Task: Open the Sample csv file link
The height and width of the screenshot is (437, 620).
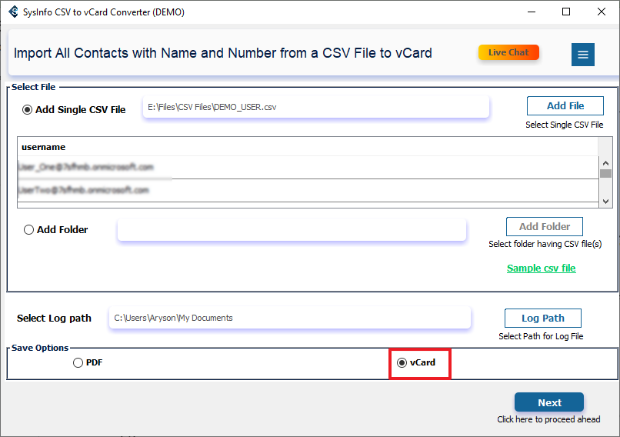Action: (542, 269)
